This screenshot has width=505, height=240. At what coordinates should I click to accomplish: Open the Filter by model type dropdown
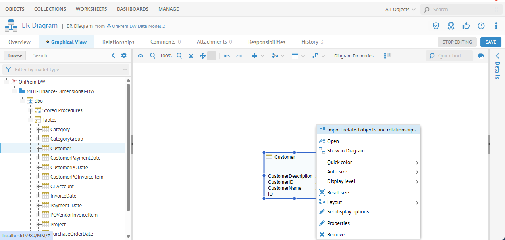(66, 69)
